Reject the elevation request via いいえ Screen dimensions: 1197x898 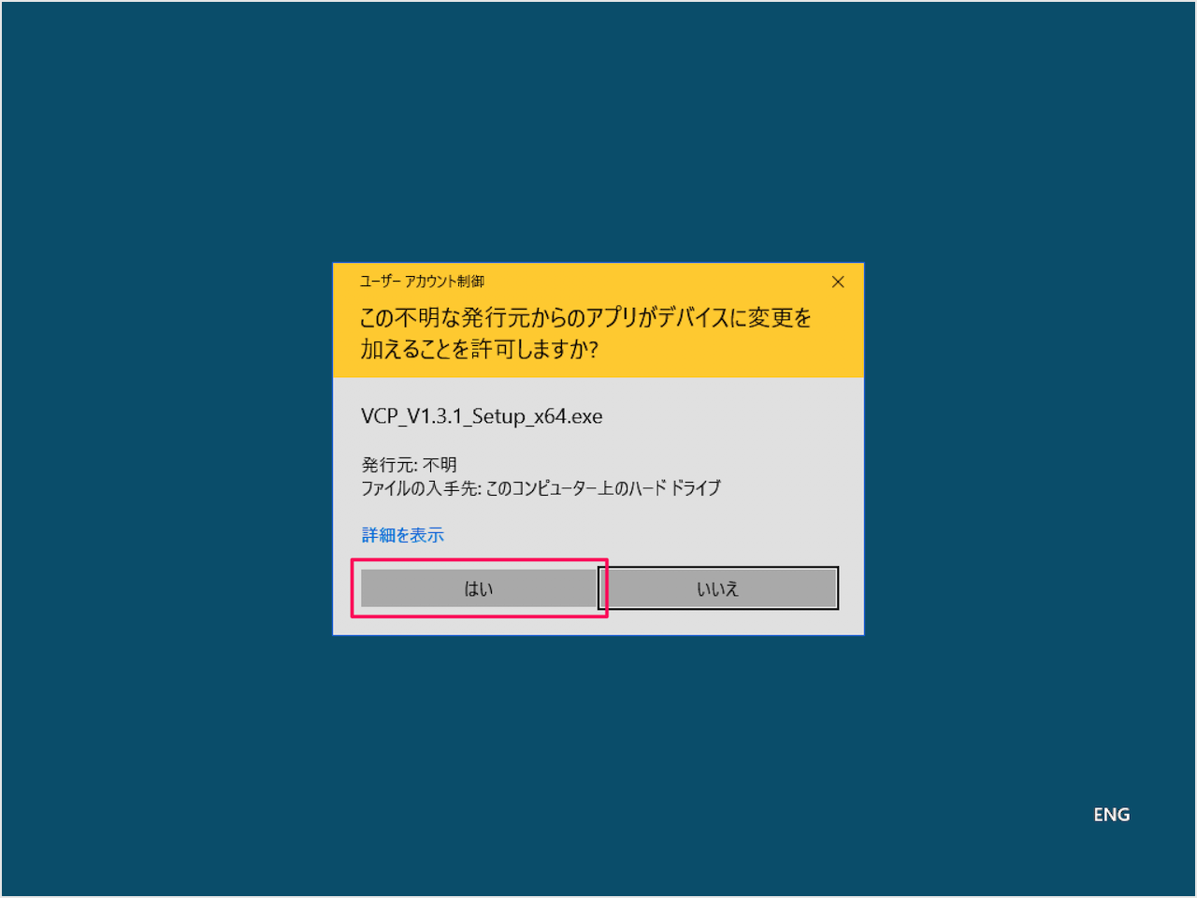(718, 588)
